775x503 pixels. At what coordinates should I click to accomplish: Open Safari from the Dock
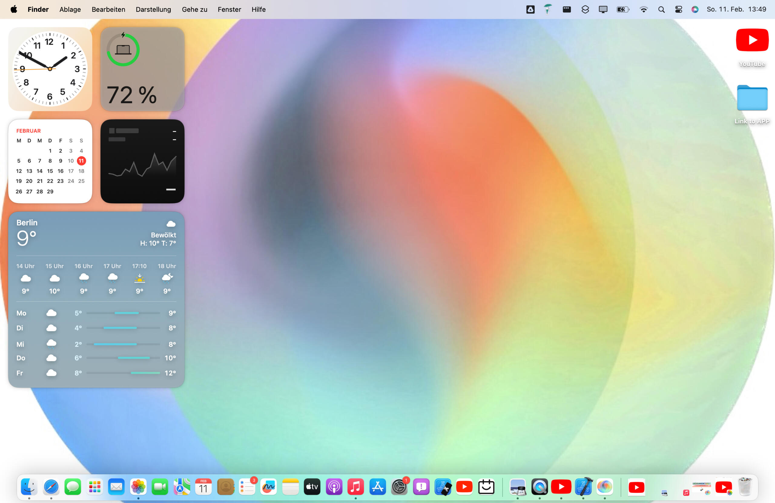coord(51,487)
